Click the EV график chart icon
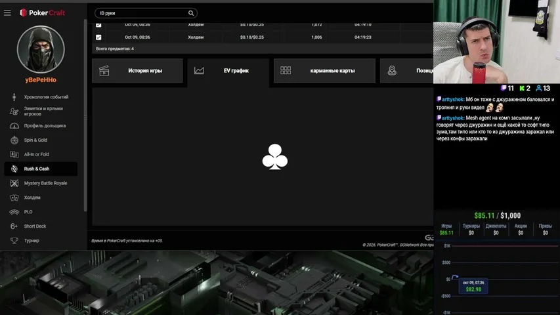 [x=199, y=71]
